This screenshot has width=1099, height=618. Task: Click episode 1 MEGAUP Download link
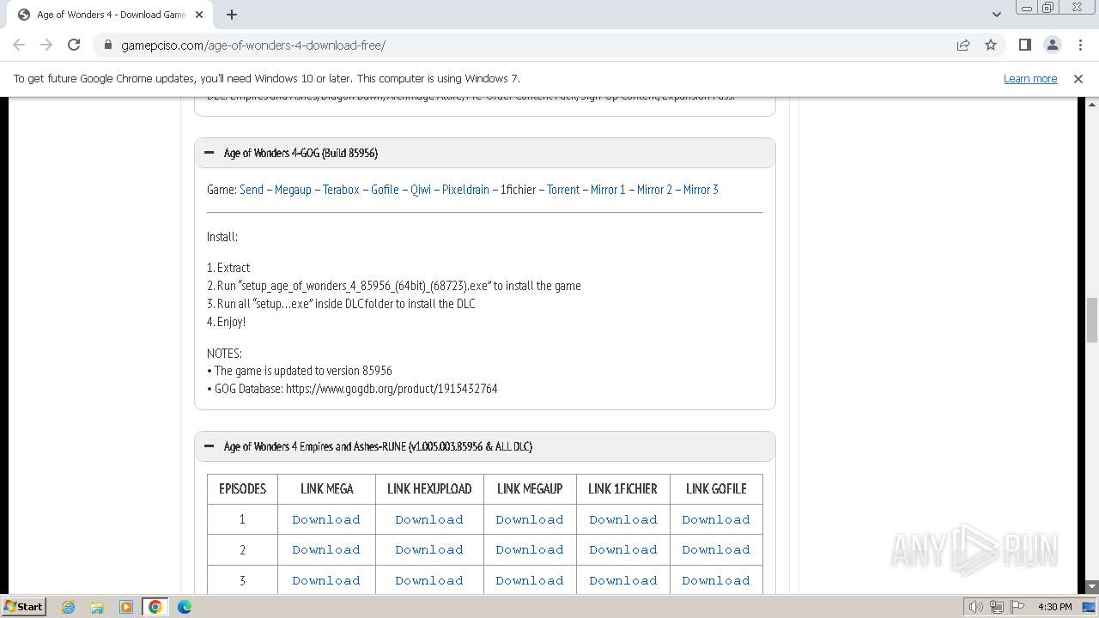coord(530,519)
